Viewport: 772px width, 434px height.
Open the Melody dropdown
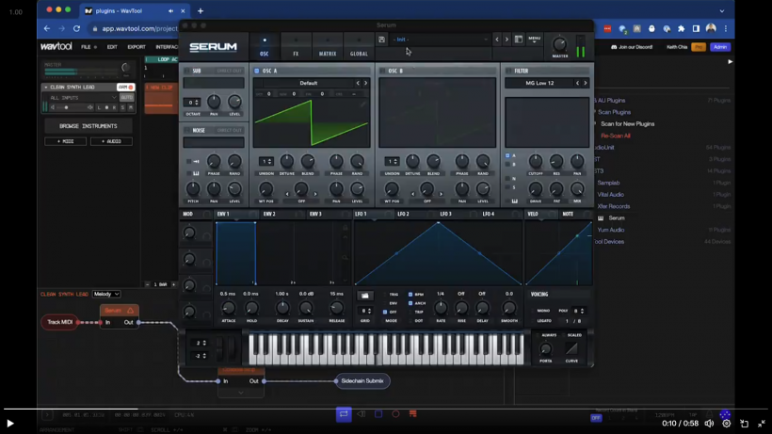point(106,294)
